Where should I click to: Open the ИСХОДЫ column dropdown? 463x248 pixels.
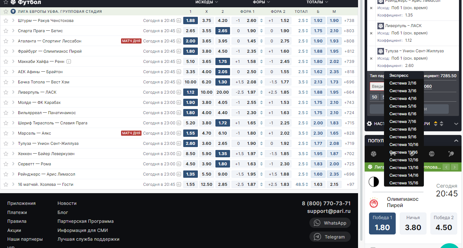pyautogui.click(x=207, y=2)
